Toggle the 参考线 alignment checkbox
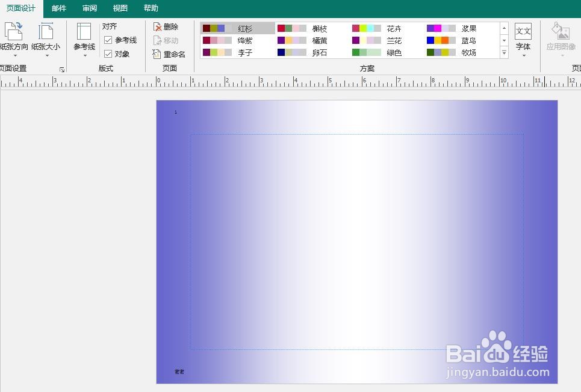 [x=108, y=40]
